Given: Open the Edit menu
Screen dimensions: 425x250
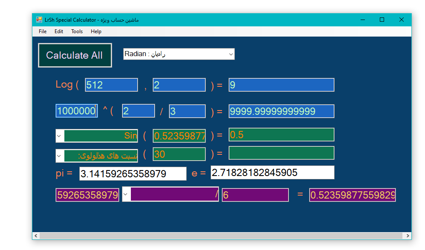Looking at the screenshot, I should (x=59, y=31).
